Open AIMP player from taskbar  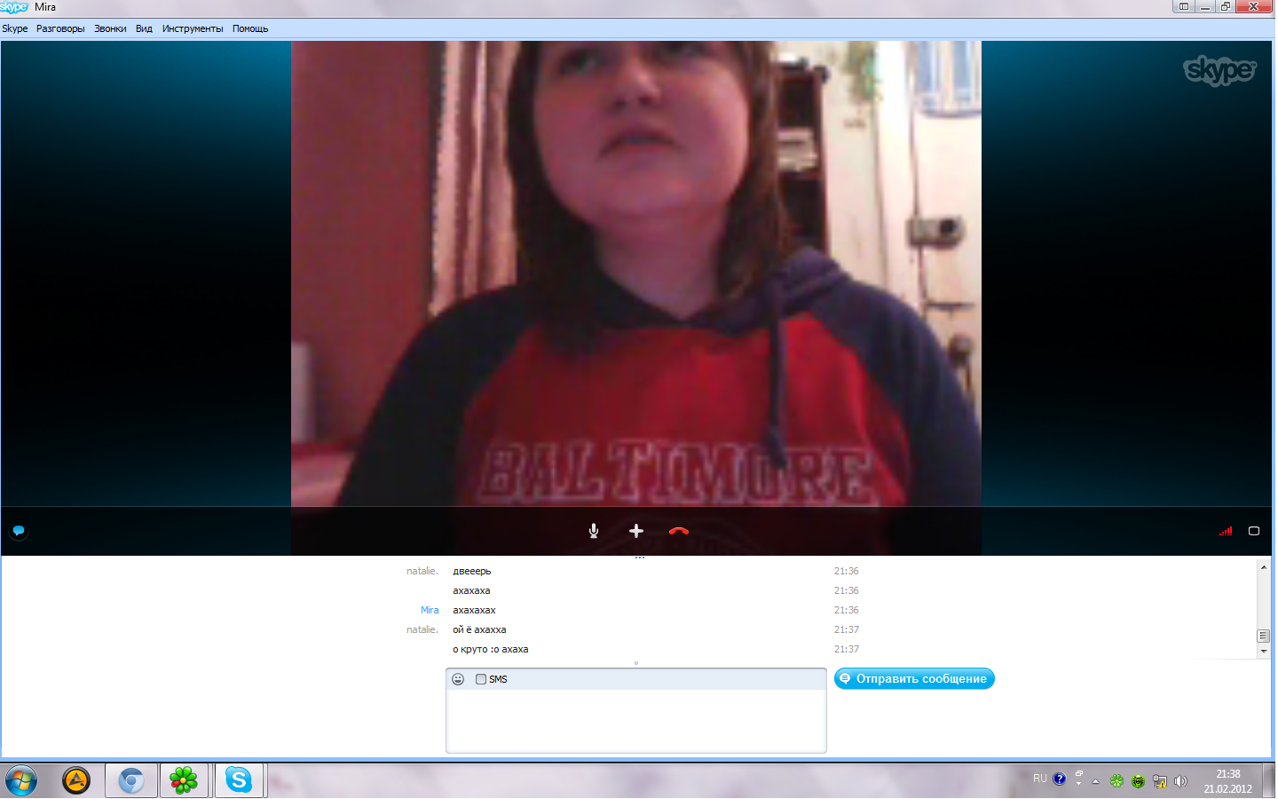coord(76,781)
